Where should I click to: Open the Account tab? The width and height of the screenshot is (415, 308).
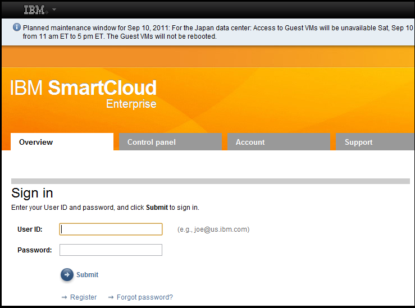(x=279, y=142)
